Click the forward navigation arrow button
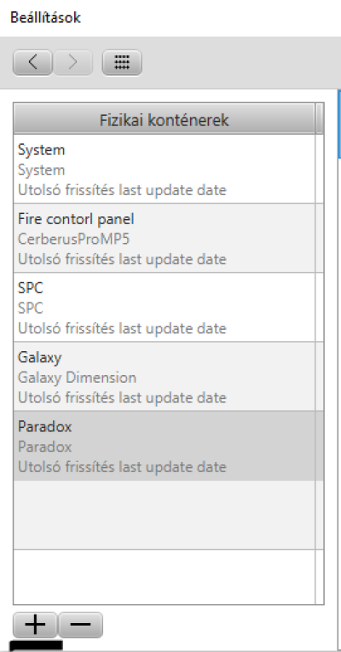 click(72, 63)
